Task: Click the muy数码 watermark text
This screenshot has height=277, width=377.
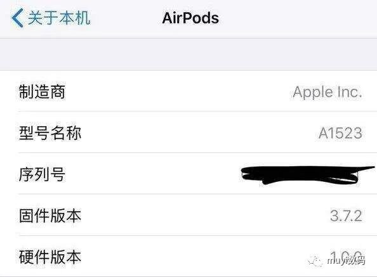Action: (347, 261)
